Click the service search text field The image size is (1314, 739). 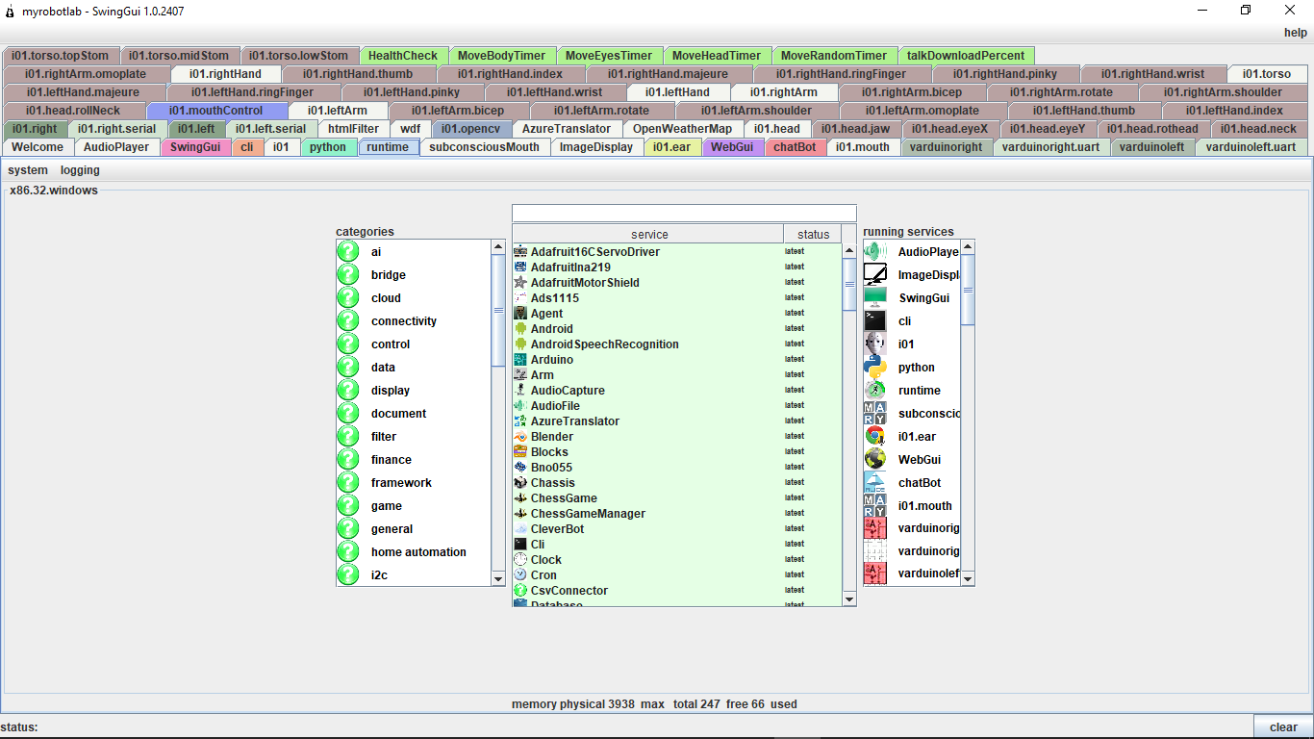point(684,213)
